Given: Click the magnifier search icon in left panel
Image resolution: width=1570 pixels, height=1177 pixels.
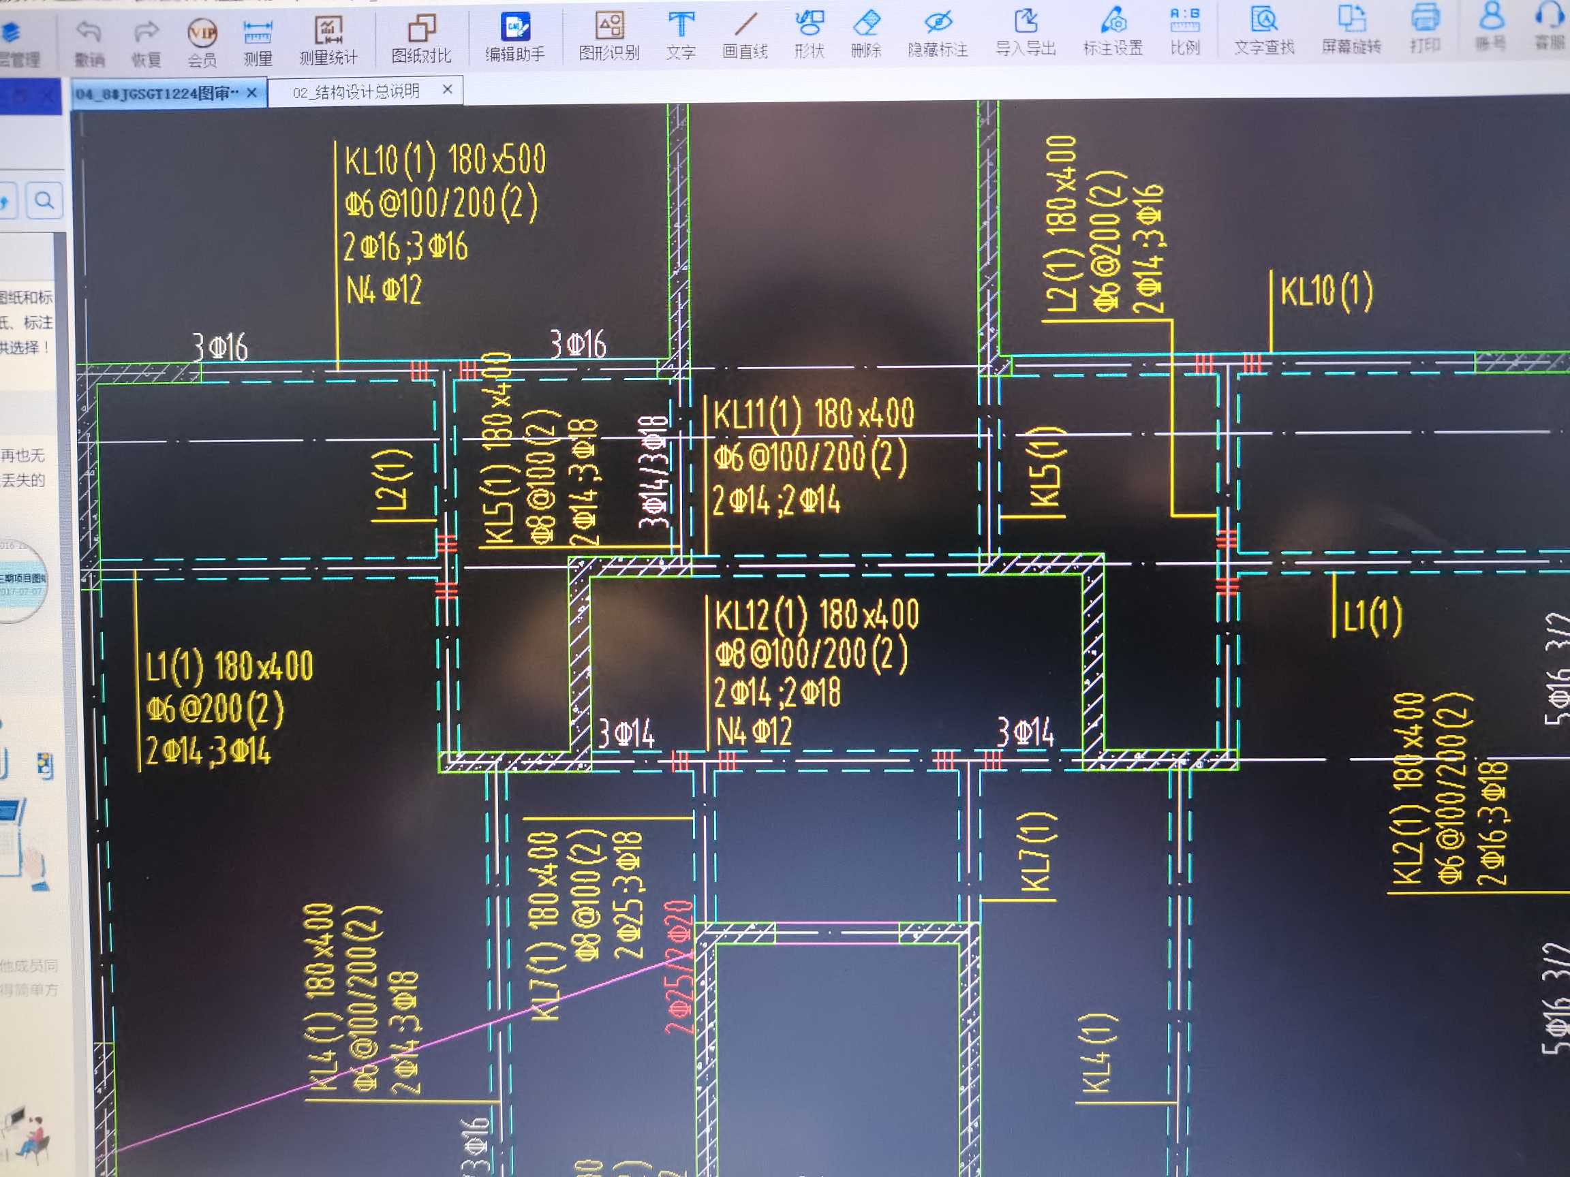Looking at the screenshot, I should pyautogui.click(x=44, y=202).
